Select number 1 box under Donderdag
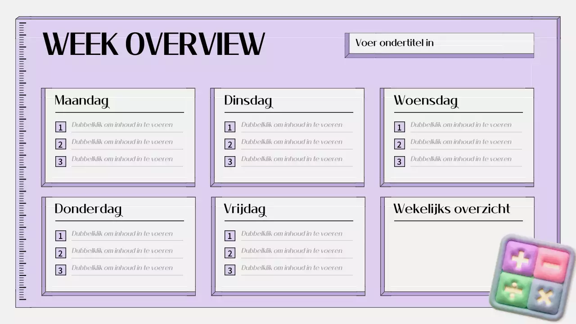 [x=61, y=236]
